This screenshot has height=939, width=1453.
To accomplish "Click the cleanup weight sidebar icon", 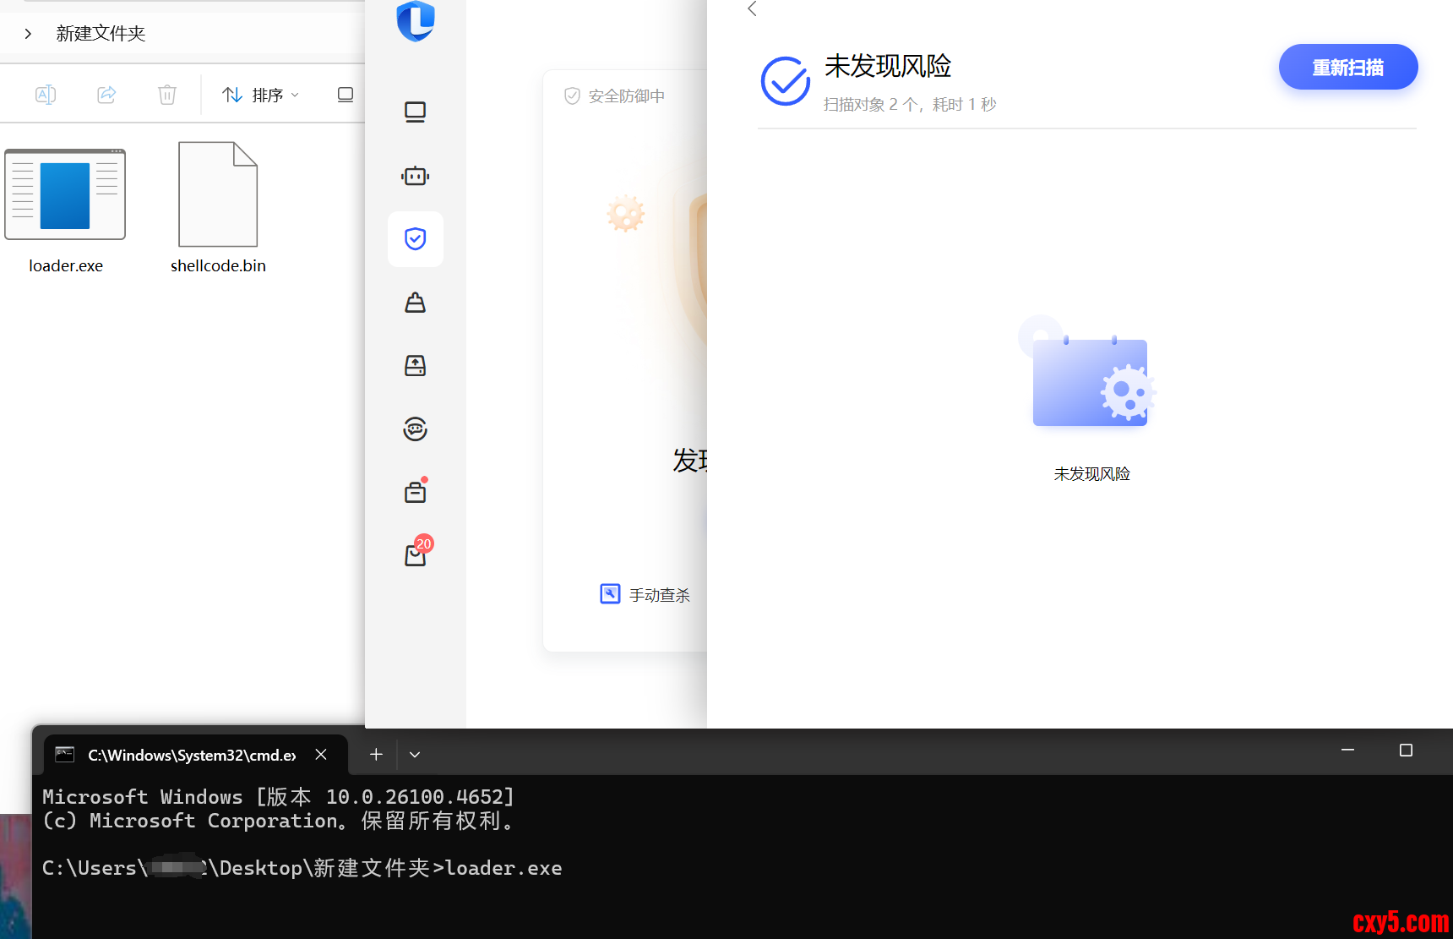I will click(x=415, y=303).
